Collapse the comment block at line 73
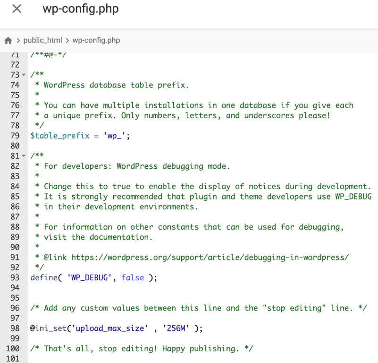The width and height of the screenshot is (378, 363). pyautogui.click(x=23, y=75)
